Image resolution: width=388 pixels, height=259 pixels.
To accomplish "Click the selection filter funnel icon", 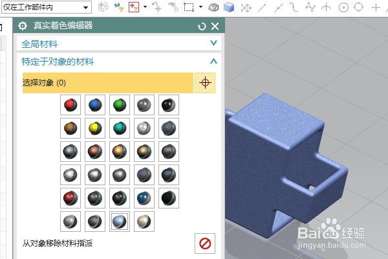I will coord(119,7).
